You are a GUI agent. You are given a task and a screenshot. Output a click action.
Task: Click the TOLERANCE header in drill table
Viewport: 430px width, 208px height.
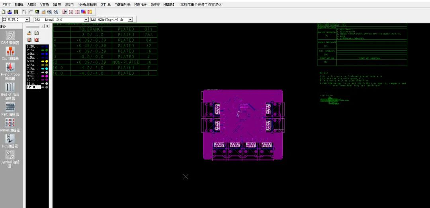click(91, 29)
